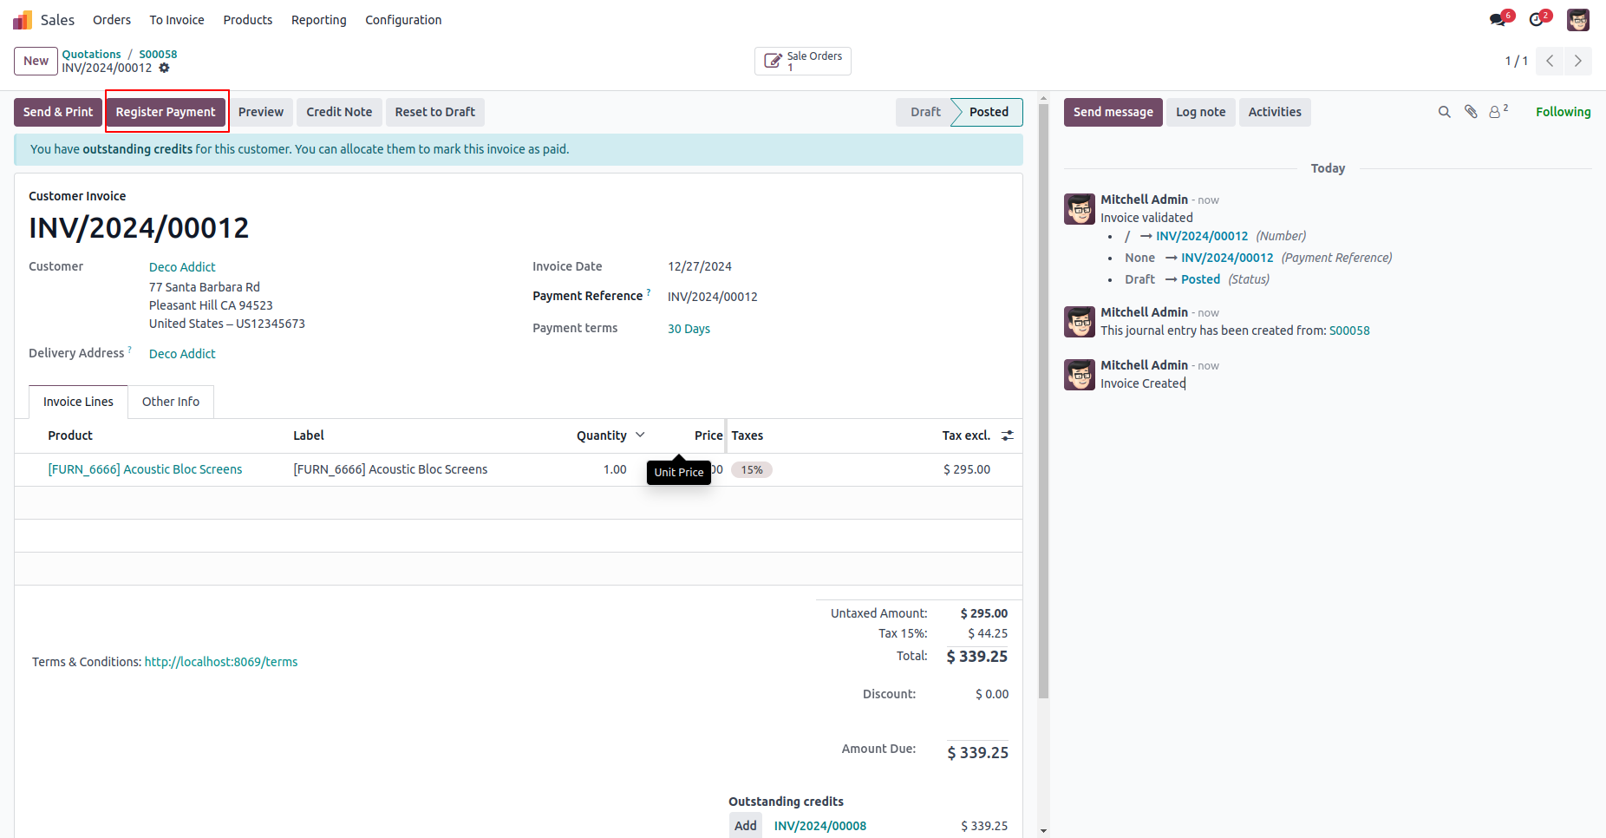The height and width of the screenshot is (838, 1606).
Task: Open outstanding credit INV/2024/00008 link
Action: coord(820,826)
